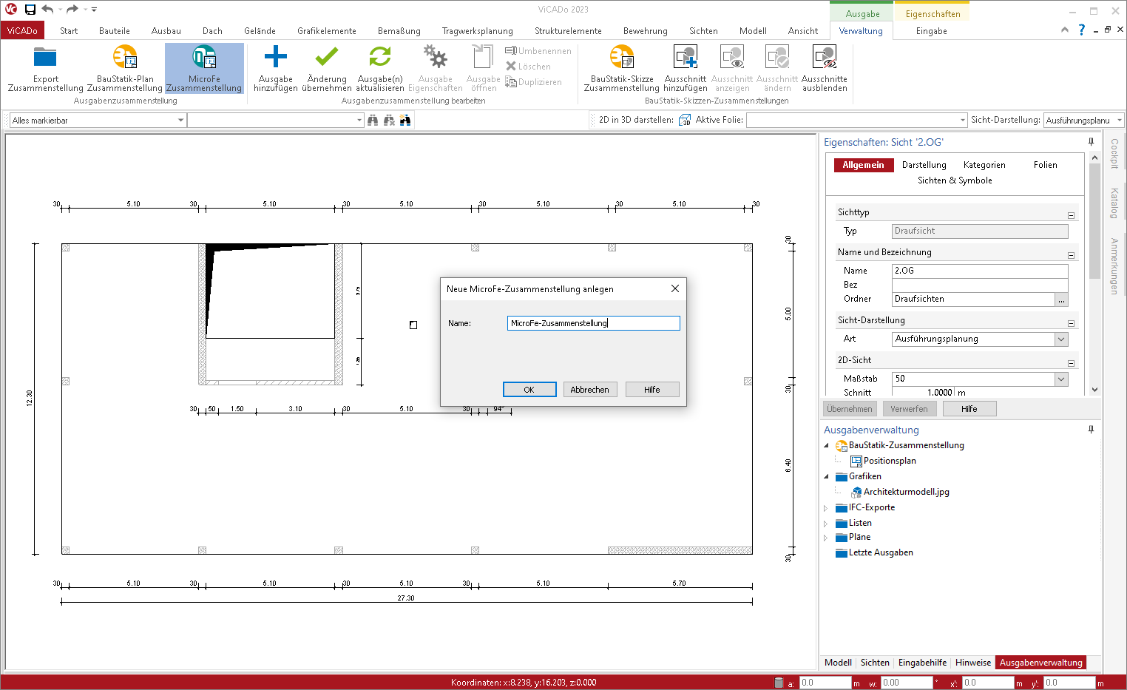Click the Umbenennen ribbon item
Screen dimensions: 1127x690
pos(538,51)
